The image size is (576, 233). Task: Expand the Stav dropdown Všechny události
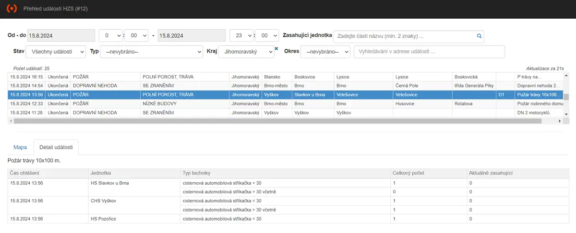[x=56, y=52]
